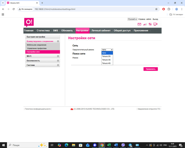The height and width of the screenshot is (148, 185).
Task: Open the Справка link
Action: click(142, 19)
